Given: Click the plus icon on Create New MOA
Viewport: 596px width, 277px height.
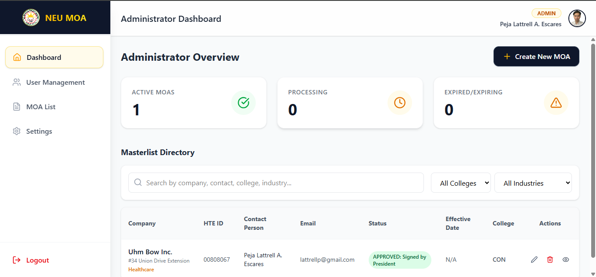Looking at the screenshot, I should coord(507,56).
